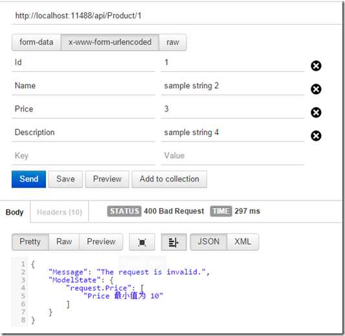Image resolution: width=345 pixels, height=336 pixels.
Task: Delete the Description parameter row
Action: tap(316, 136)
